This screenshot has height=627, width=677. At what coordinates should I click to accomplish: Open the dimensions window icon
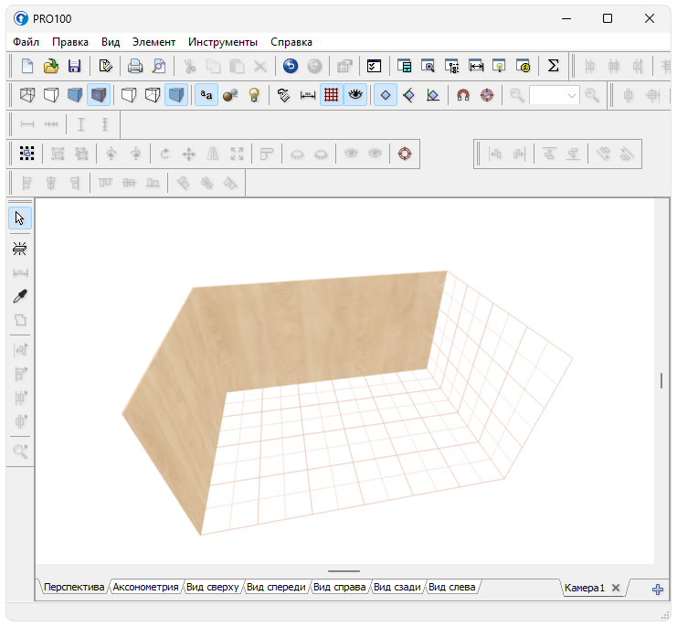coord(476,66)
